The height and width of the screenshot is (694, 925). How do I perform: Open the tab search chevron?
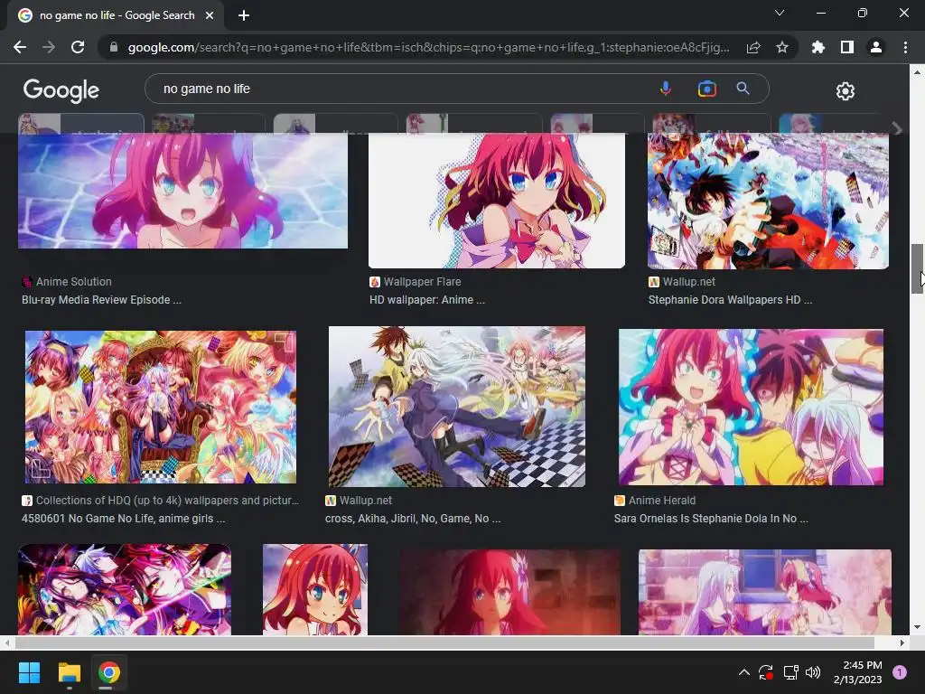pyautogui.click(x=780, y=13)
